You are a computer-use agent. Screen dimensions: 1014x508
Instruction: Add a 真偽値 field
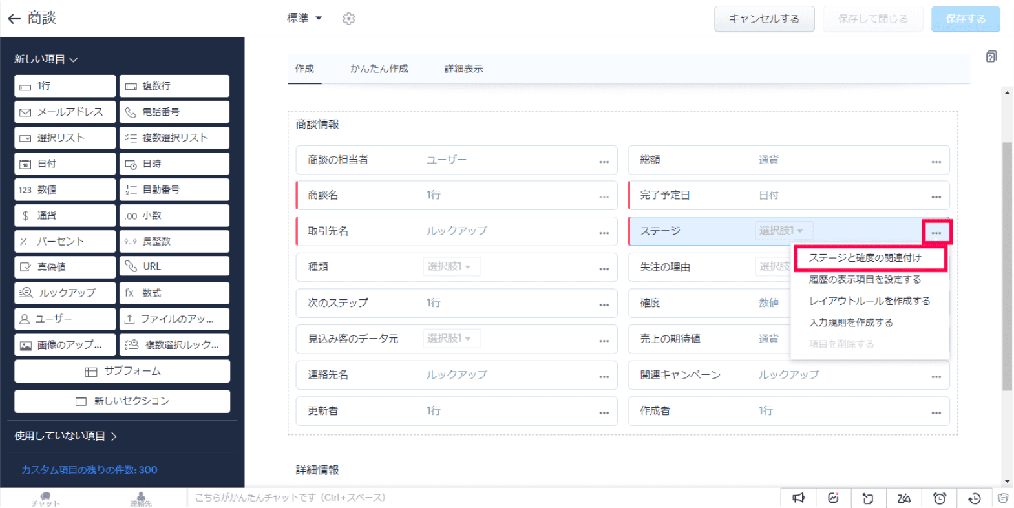click(65, 266)
